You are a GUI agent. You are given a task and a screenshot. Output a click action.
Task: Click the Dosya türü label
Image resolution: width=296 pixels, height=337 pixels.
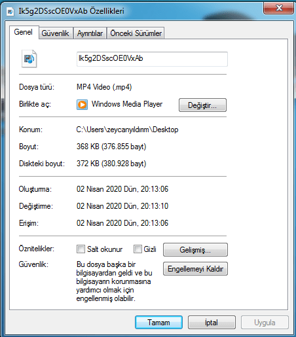pos(37,87)
